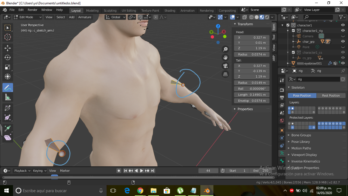Open the Render menu
The width and height of the screenshot is (348, 196).
pos(33,10)
